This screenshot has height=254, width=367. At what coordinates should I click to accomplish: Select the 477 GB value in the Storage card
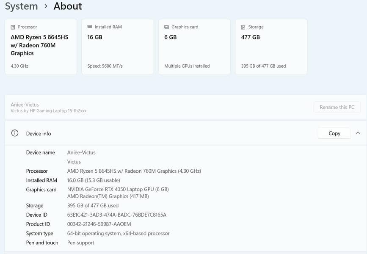(x=251, y=37)
